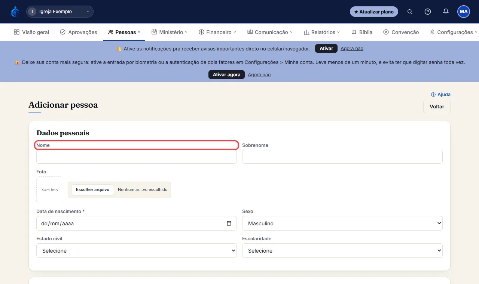Click the Adicionar pessoa heading

(63, 105)
